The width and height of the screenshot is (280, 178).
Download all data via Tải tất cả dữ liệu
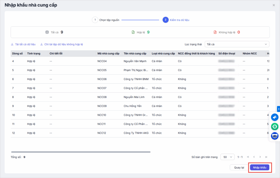pos(23,44)
